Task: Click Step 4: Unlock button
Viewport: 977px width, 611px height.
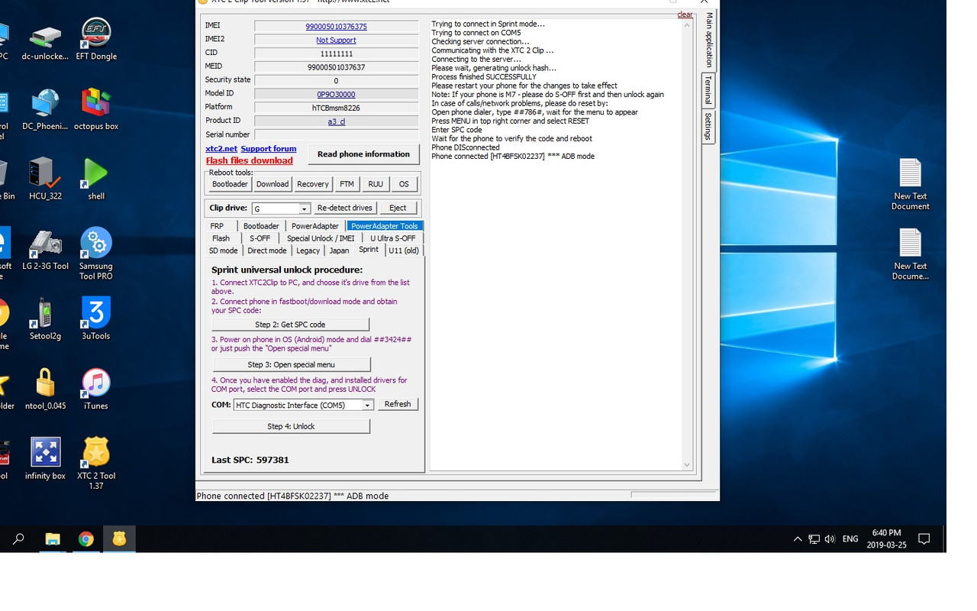Action: pyautogui.click(x=291, y=426)
